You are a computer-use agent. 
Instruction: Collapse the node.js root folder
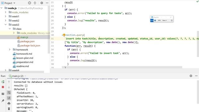click(2, 8)
